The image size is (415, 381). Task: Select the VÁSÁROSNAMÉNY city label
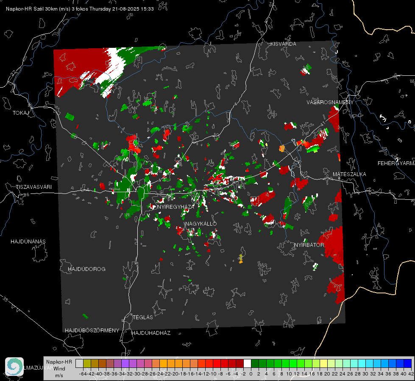tap(330, 102)
